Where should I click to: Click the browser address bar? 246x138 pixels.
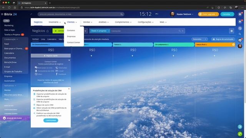click(113, 8)
